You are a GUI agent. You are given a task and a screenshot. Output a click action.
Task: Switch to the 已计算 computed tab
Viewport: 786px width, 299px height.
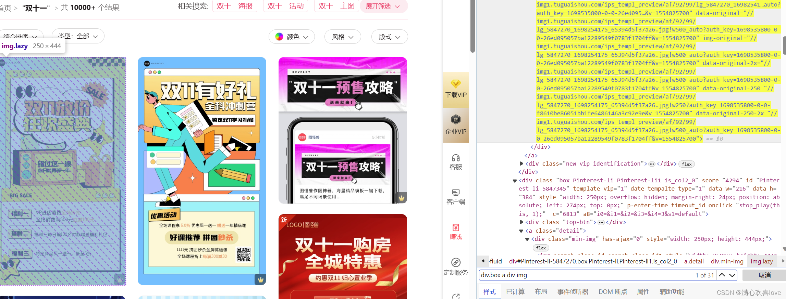click(515, 291)
